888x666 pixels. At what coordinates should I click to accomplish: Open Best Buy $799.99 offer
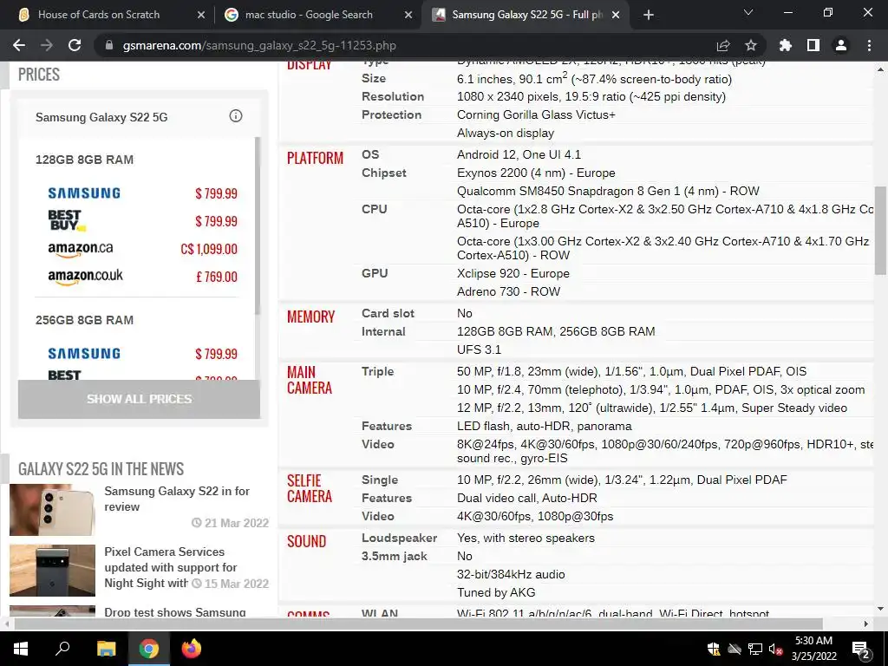(143, 221)
